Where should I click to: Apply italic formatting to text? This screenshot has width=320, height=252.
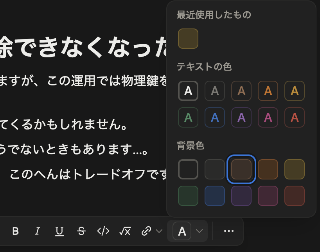[38, 231]
